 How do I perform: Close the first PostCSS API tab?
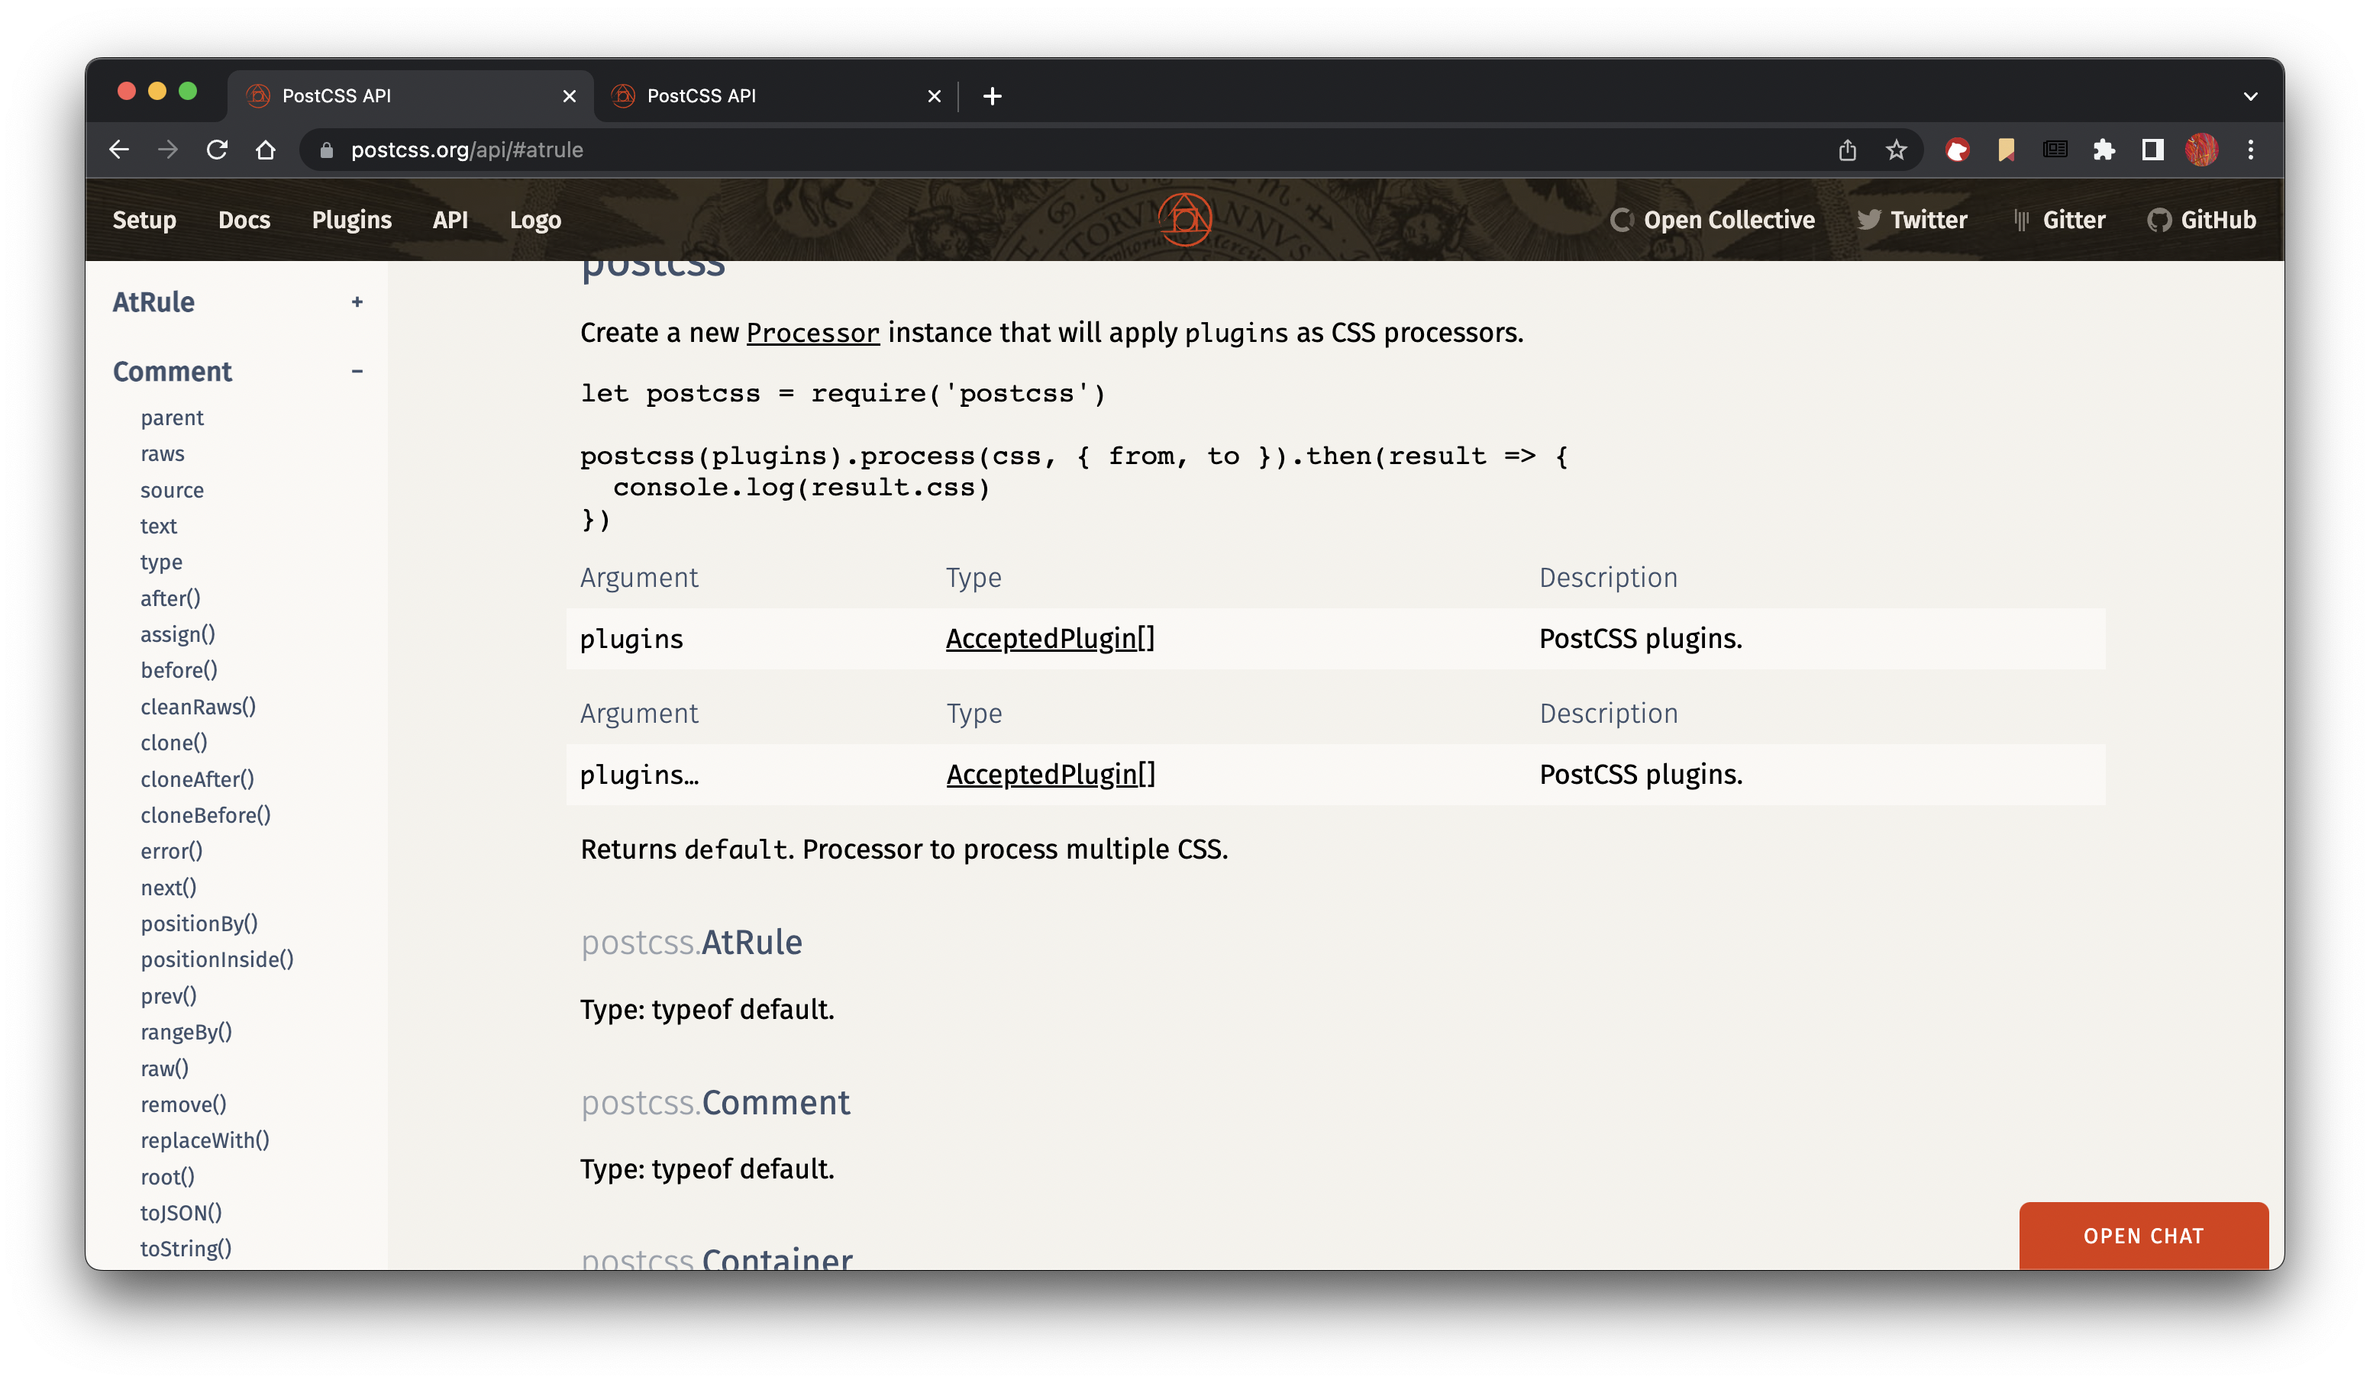coord(569,96)
